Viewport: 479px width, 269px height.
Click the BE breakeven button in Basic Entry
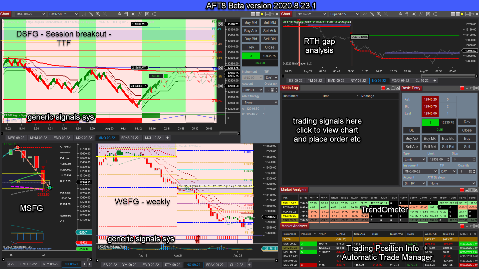coord(411,130)
